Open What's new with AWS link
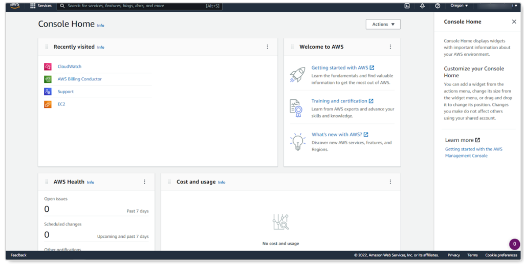524x264 pixels. tap(340, 135)
